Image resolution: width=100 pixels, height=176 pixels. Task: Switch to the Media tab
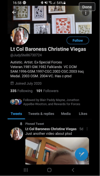coord(66,114)
